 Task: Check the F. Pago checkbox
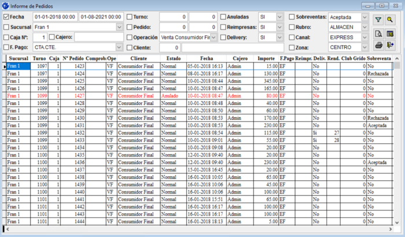[6, 47]
